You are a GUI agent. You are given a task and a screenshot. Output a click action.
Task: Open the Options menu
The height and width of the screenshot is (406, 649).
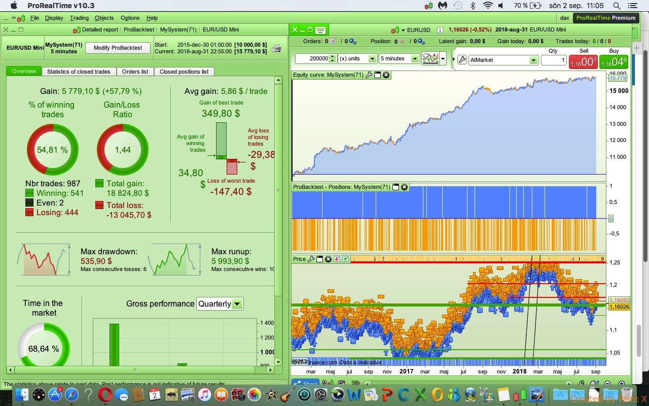(130, 18)
